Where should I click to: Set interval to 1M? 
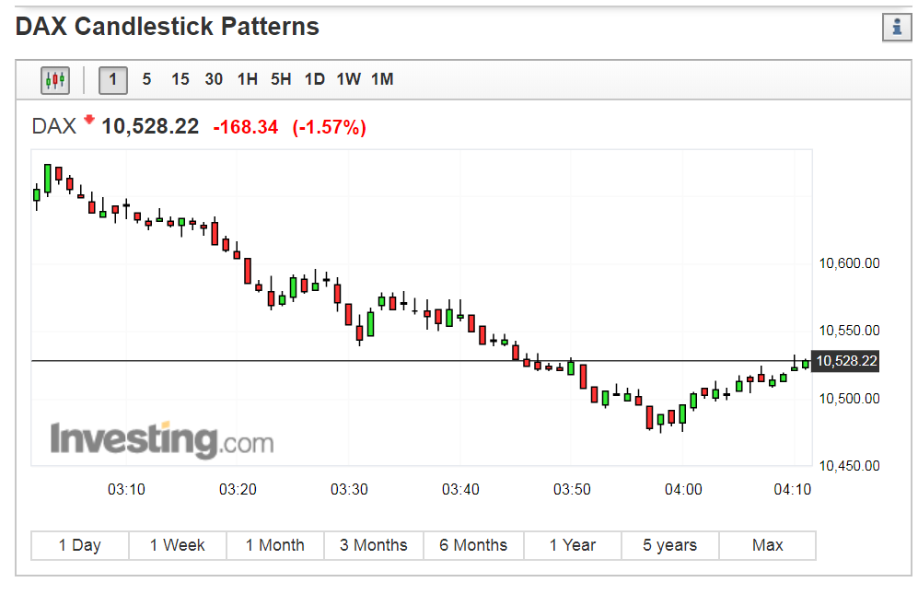(x=382, y=80)
